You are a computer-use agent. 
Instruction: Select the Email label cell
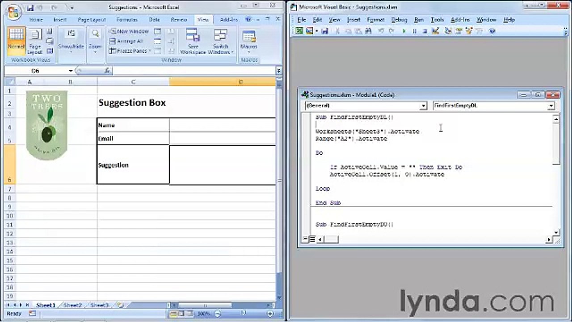[x=133, y=138]
